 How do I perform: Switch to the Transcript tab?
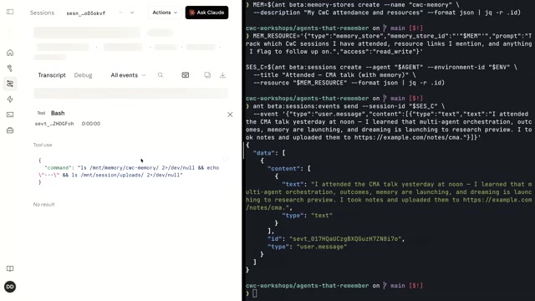tap(52, 75)
